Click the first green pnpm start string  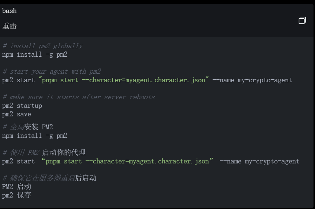click(x=123, y=80)
